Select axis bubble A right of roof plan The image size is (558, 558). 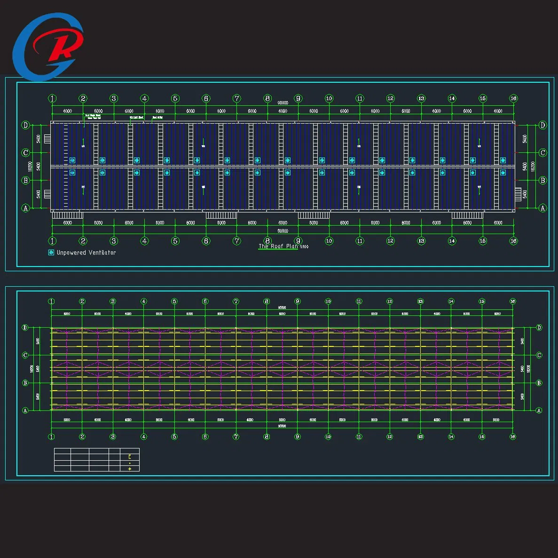click(542, 208)
